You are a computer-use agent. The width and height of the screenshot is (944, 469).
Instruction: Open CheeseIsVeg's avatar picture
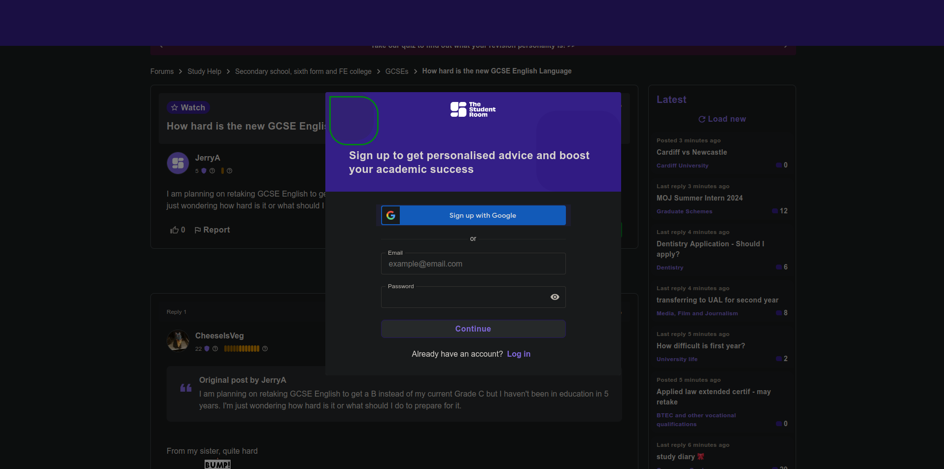tap(177, 340)
